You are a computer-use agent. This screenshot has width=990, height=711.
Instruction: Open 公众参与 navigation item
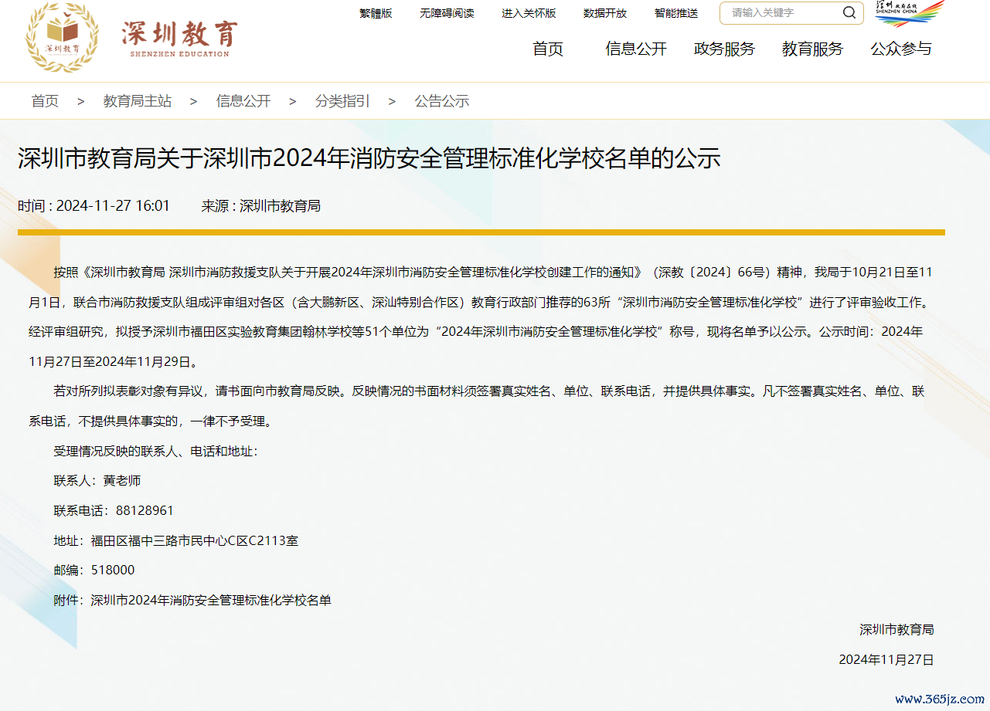pos(901,49)
